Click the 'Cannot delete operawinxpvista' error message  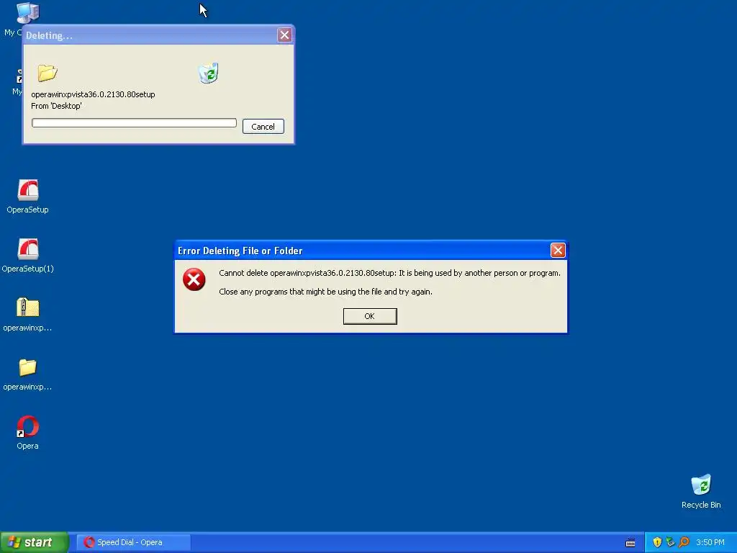[x=389, y=273]
